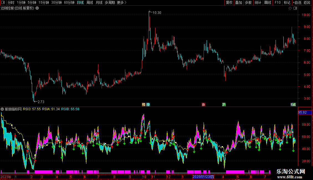Expand the 达刚控股 chart title dropdown
The width and height of the screenshot is (313, 180).
(37, 8)
